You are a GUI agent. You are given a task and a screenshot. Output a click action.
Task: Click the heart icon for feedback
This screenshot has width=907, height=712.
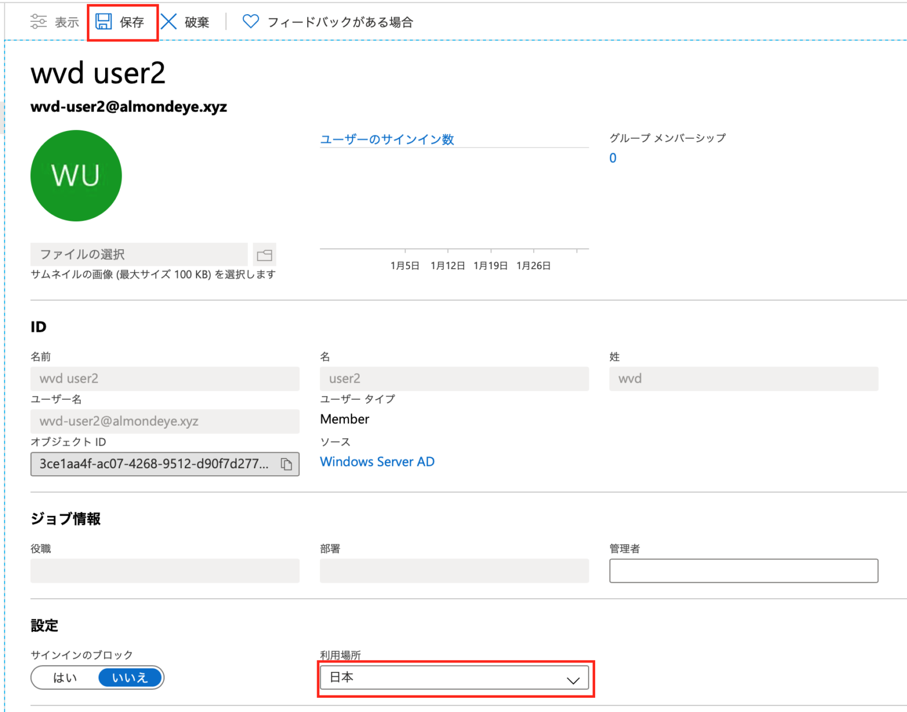(250, 21)
